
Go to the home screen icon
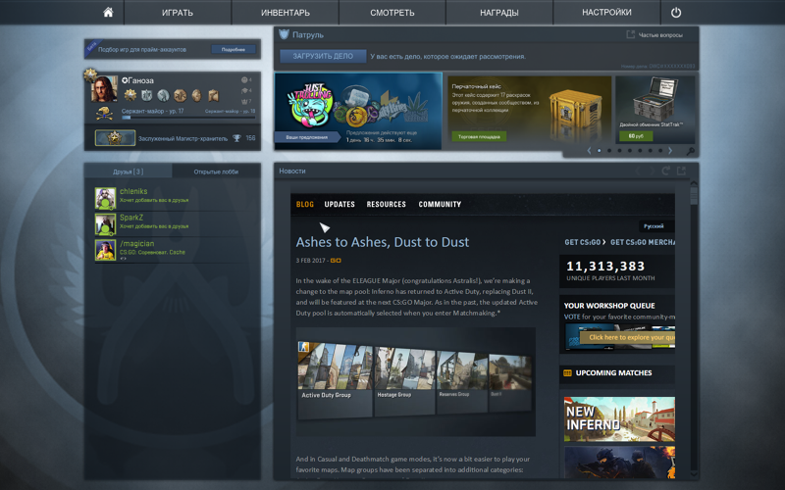click(x=108, y=12)
